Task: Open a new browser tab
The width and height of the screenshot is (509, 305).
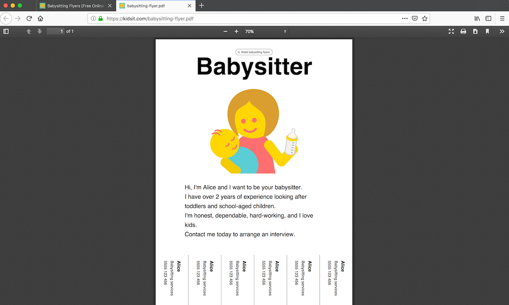Action: point(201,6)
